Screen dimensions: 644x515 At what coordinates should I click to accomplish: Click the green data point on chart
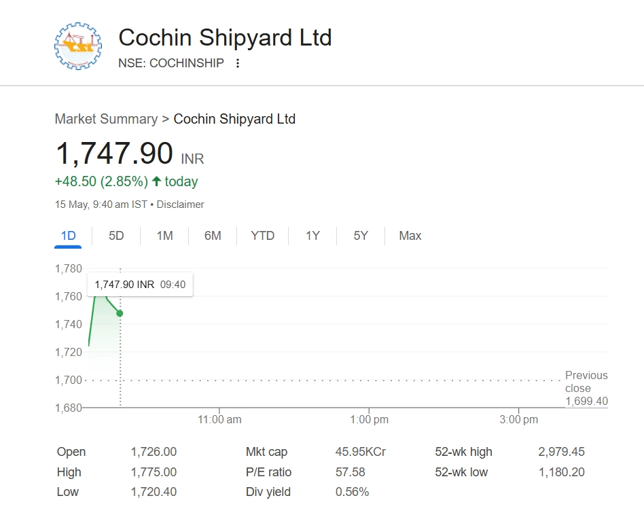pyautogui.click(x=120, y=313)
